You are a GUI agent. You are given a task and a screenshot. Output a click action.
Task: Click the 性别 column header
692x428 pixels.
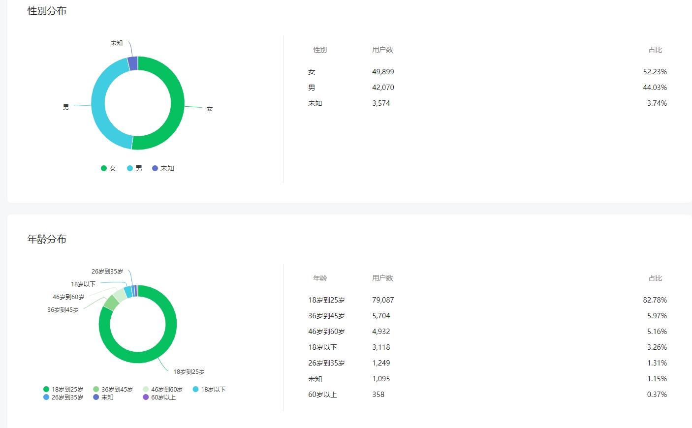pos(320,50)
